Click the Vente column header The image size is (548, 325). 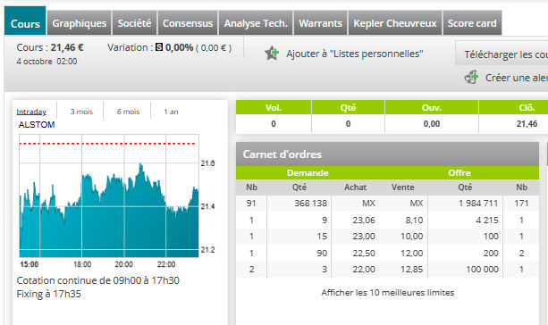(402, 187)
